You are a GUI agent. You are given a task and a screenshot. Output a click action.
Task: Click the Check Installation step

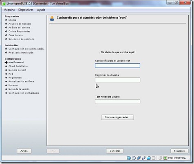click(x=18, y=66)
